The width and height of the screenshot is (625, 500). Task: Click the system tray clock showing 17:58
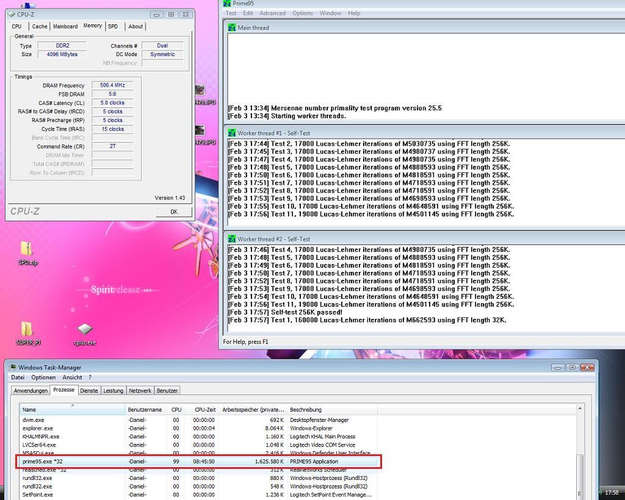tap(612, 493)
